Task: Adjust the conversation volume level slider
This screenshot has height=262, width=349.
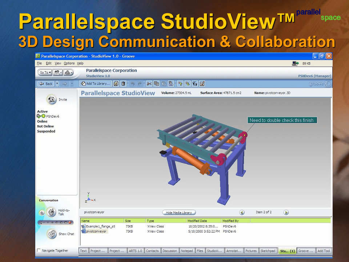Action: (x=56, y=222)
